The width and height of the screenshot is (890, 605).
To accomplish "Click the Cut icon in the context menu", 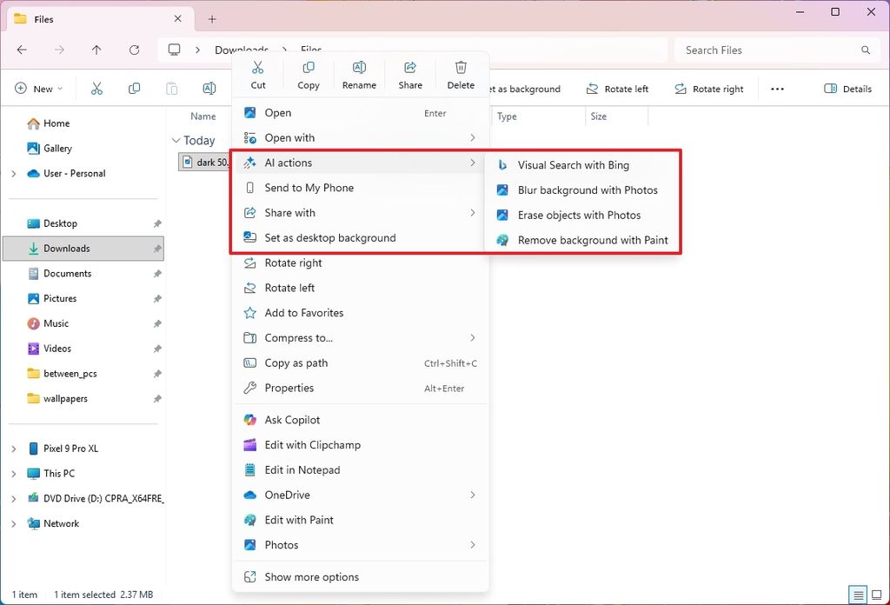I will 257,74.
